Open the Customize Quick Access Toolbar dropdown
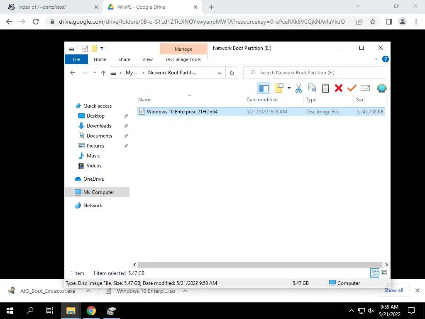Image resolution: width=425 pixels, height=319 pixels. coord(102,49)
